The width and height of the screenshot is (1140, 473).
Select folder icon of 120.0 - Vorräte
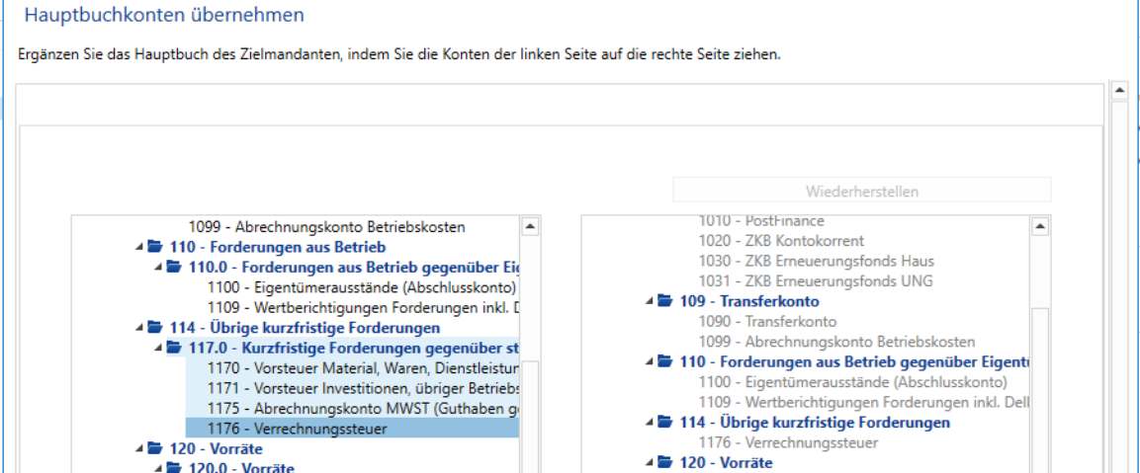[174, 468]
